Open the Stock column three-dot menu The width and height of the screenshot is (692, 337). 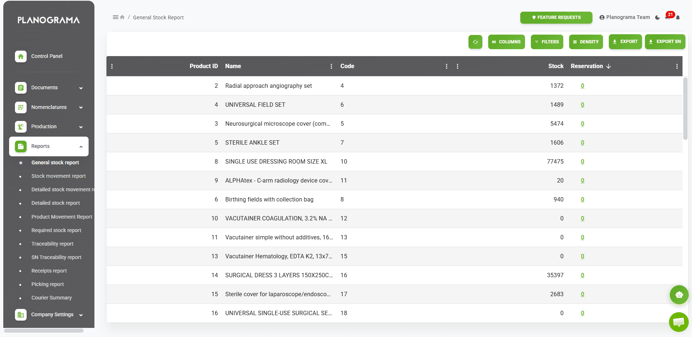pyautogui.click(x=458, y=66)
